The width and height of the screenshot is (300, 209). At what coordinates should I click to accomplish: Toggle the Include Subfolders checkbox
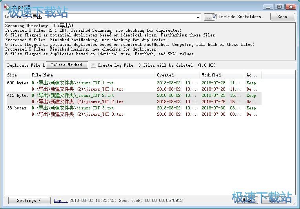[214, 17]
